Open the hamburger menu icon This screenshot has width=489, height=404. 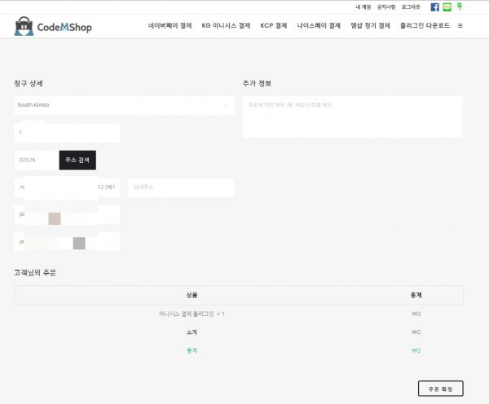[x=460, y=25]
